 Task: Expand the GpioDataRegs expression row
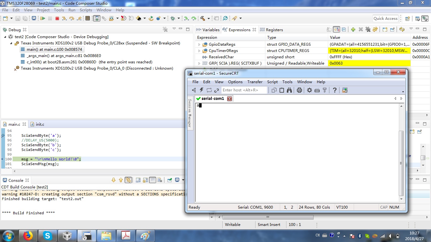[199, 44]
